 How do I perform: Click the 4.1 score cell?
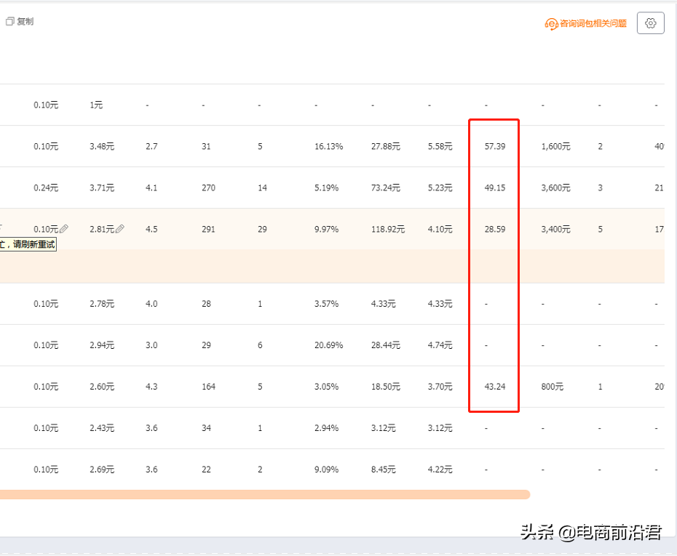point(151,188)
